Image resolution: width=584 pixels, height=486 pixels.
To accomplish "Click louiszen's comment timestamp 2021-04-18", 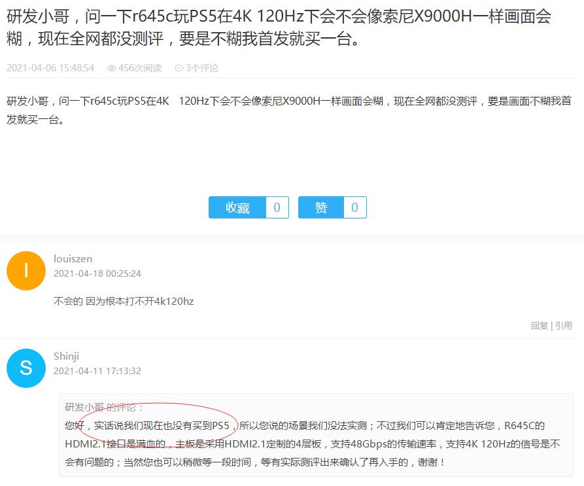I will 97,273.
